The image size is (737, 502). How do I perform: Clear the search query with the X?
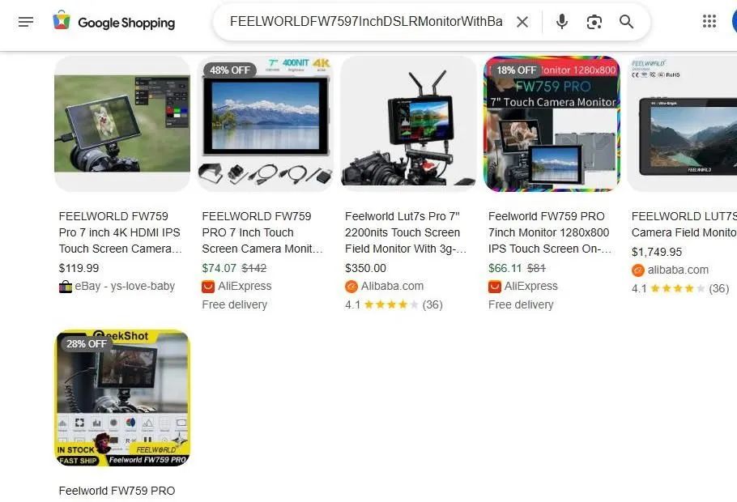[x=522, y=22]
